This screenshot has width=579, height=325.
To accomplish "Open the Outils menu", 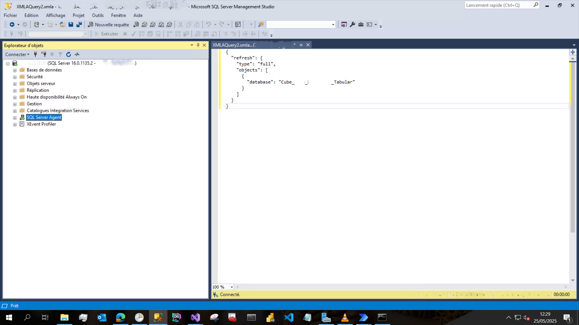I will 98,15.
